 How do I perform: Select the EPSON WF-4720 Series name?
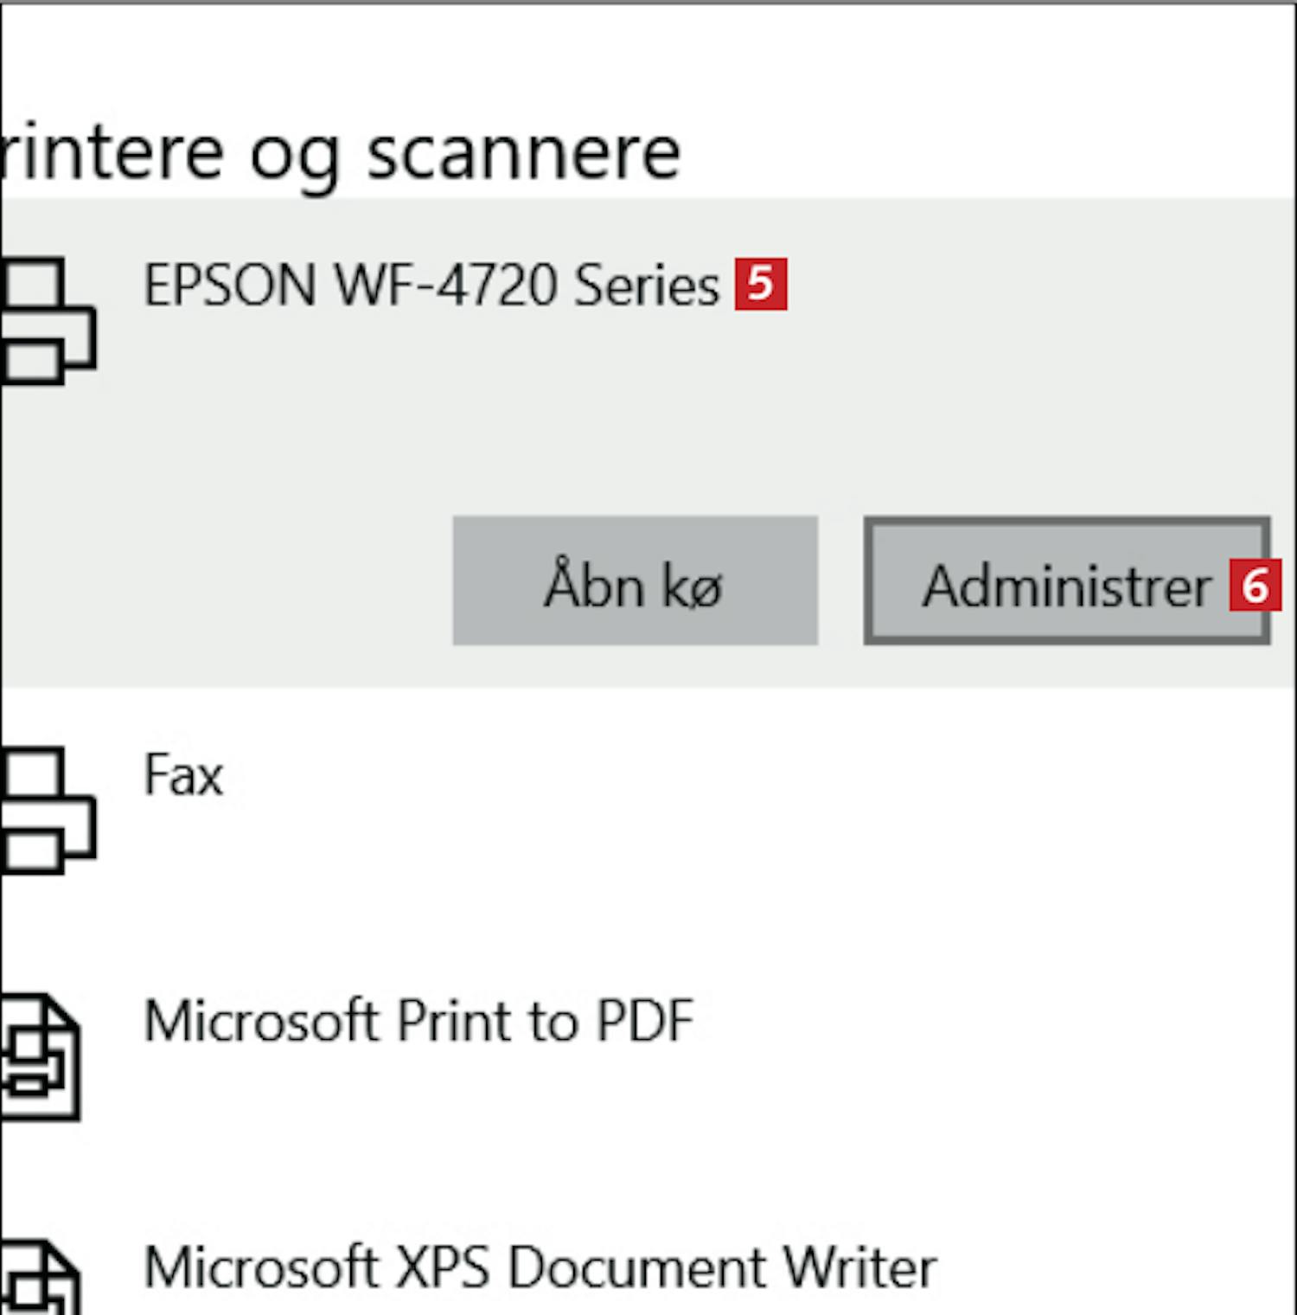pos(431,285)
